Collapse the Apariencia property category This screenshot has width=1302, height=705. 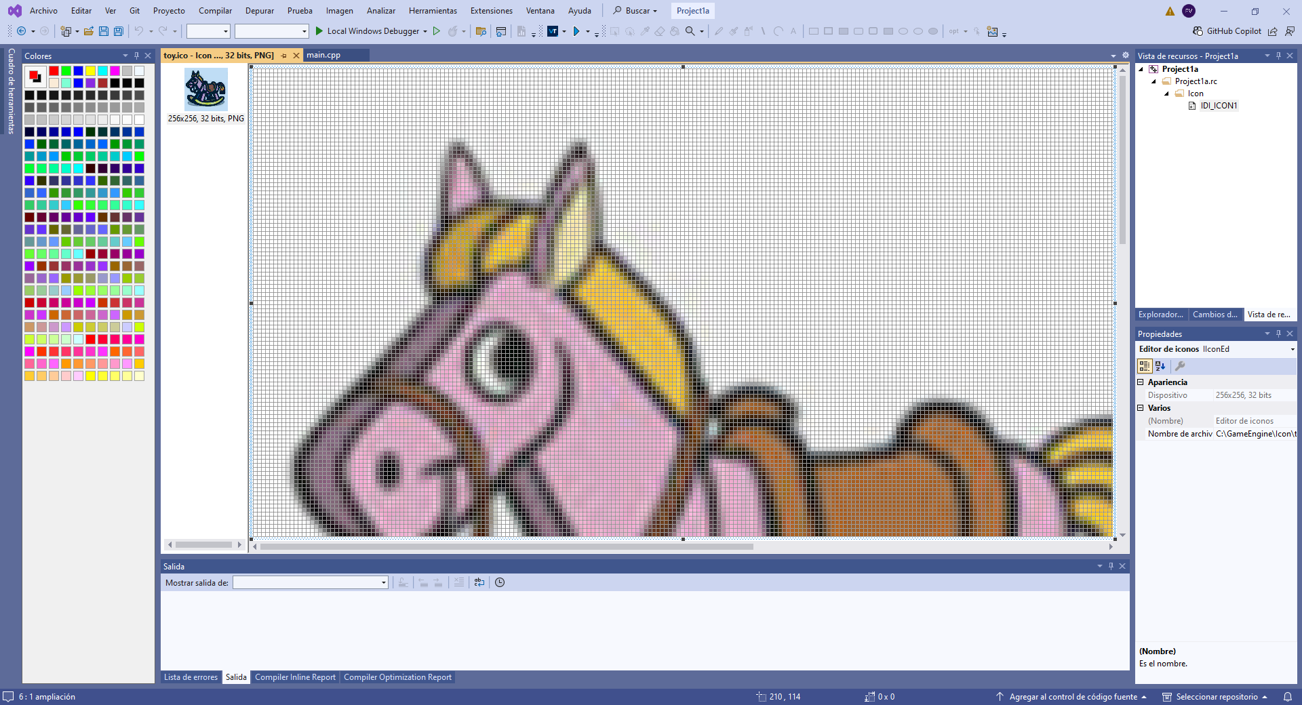click(x=1141, y=382)
